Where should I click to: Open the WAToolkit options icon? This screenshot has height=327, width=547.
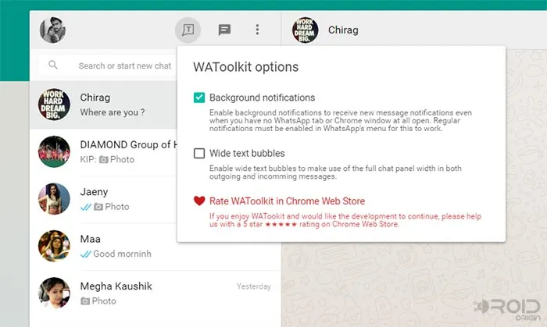[188, 30]
